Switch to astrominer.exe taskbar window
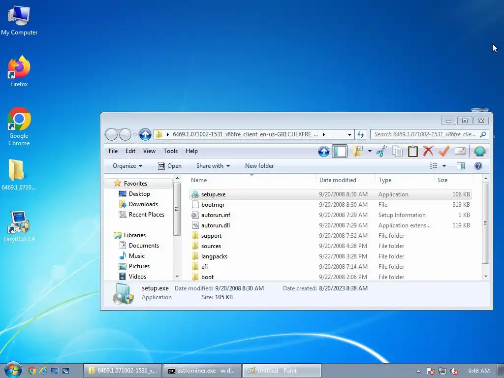 coord(203,371)
